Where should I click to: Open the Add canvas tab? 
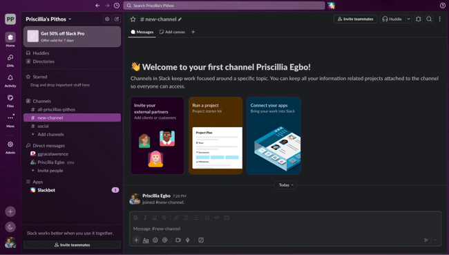(172, 32)
